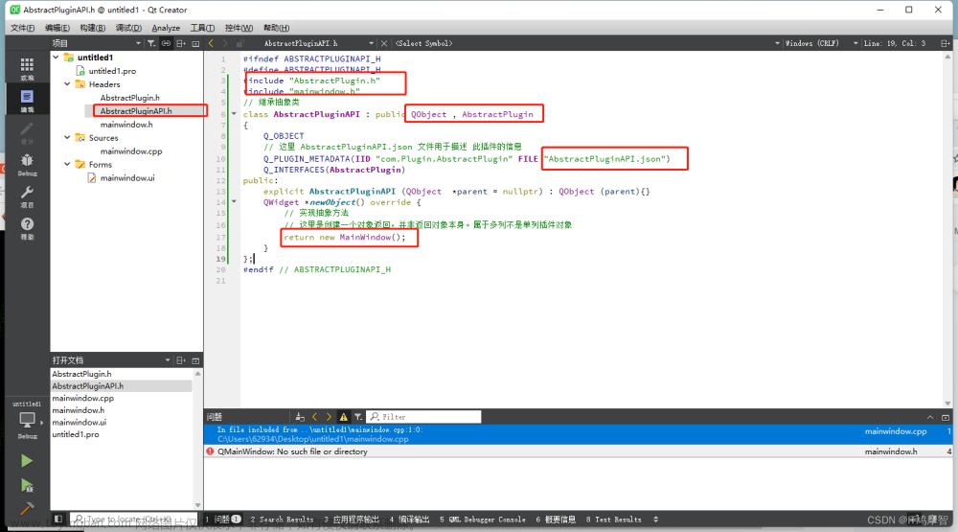Screen dimensions: 958x532
Task: Go to next issue arrow
Action: pyautogui.click(x=329, y=417)
